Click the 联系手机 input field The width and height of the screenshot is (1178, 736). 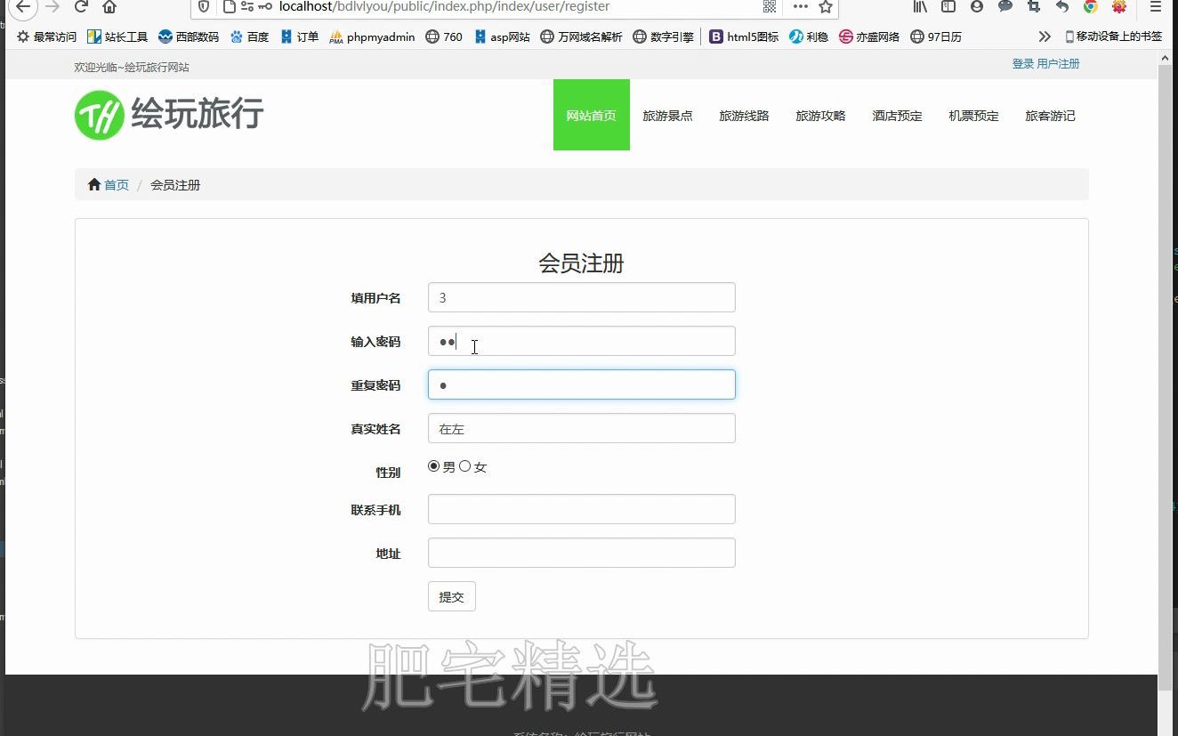(x=582, y=509)
